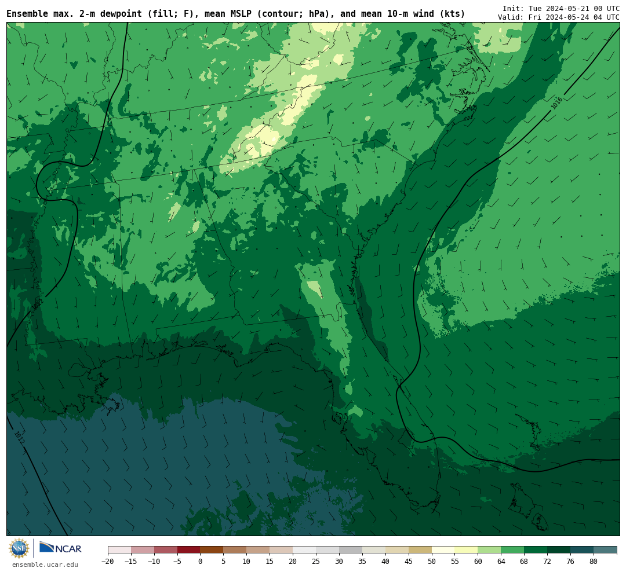This screenshot has height=572, width=626.
Task: Click the dark teal swatch between 76 and 80
Action: click(583, 550)
